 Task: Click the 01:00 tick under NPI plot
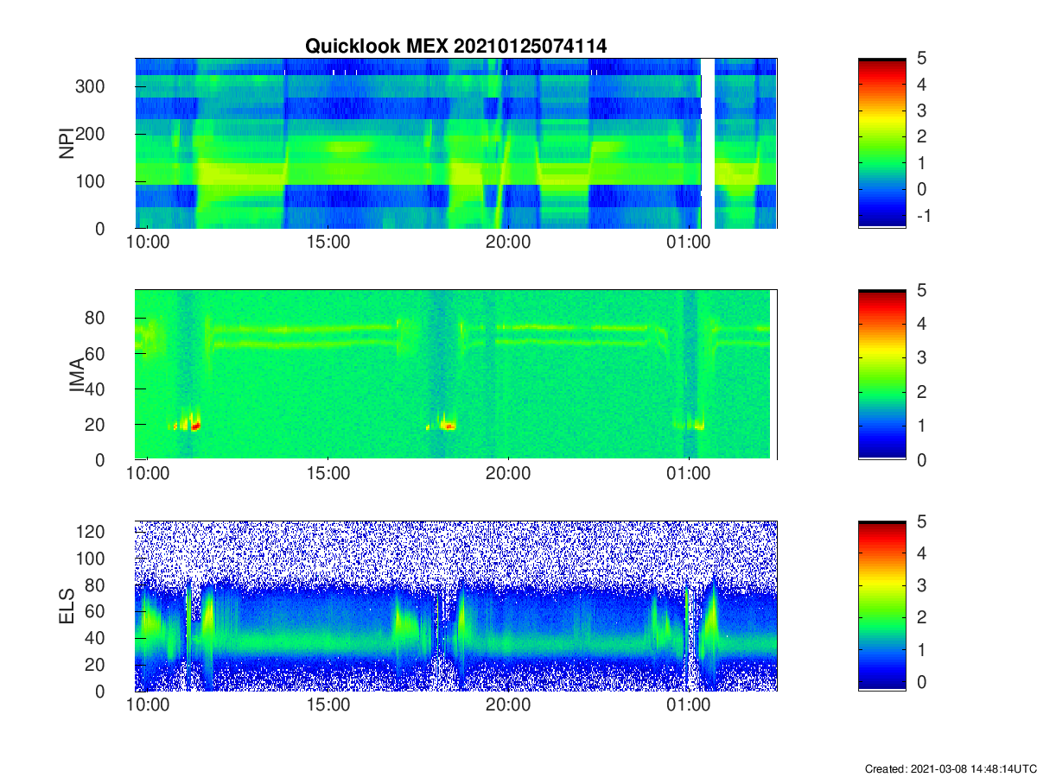[688, 243]
